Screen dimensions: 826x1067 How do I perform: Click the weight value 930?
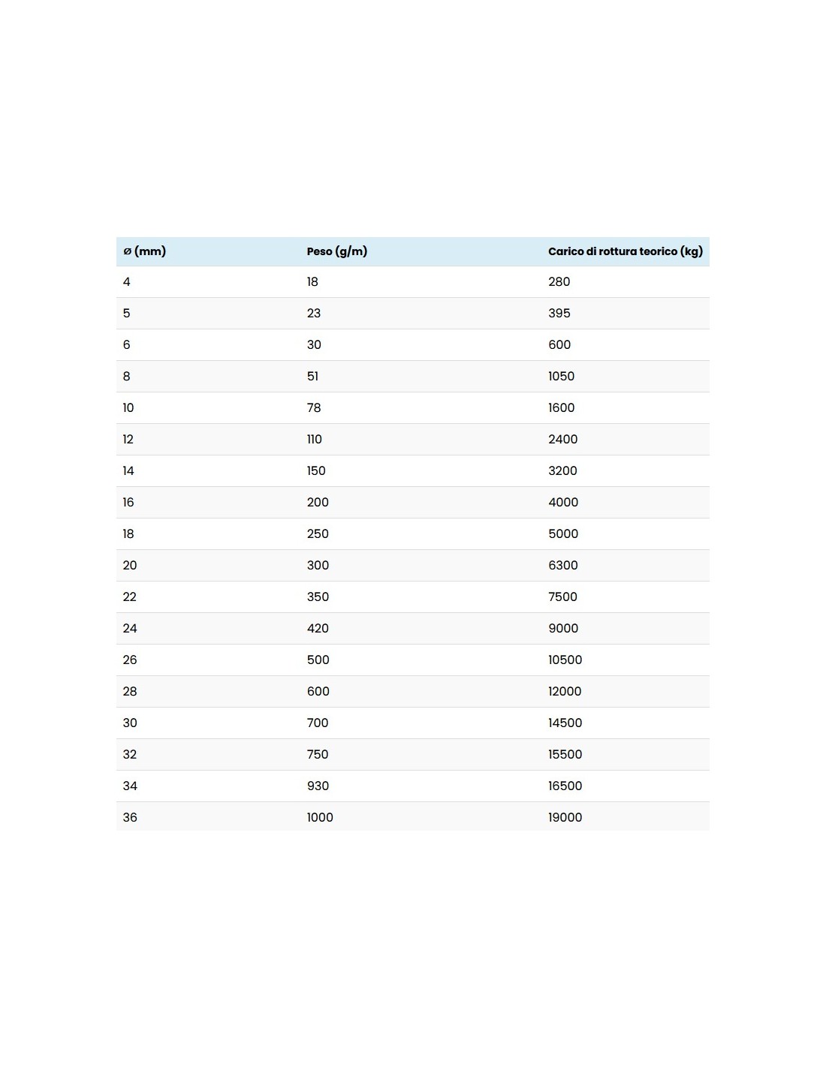[x=318, y=786]
